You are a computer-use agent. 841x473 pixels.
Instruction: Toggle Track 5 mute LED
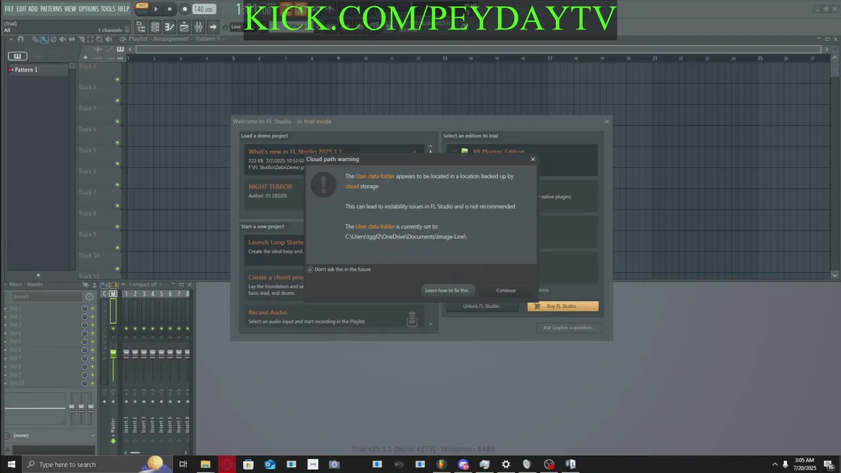pos(118,164)
